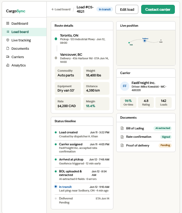Viewport: 182px width, 213px height.
Task: Click the Sudbury position dot on map
Action: [x=145, y=41]
